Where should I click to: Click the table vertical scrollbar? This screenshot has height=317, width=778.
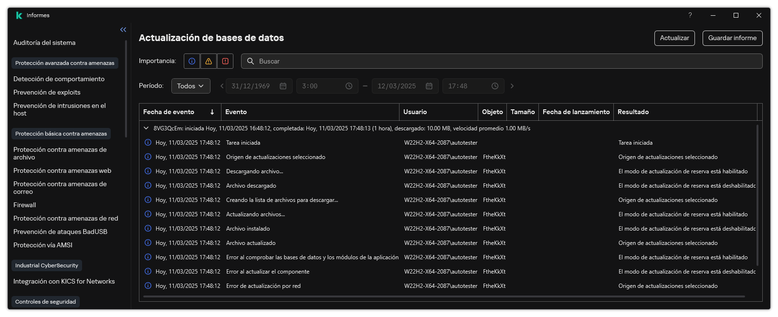click(757, 195)
